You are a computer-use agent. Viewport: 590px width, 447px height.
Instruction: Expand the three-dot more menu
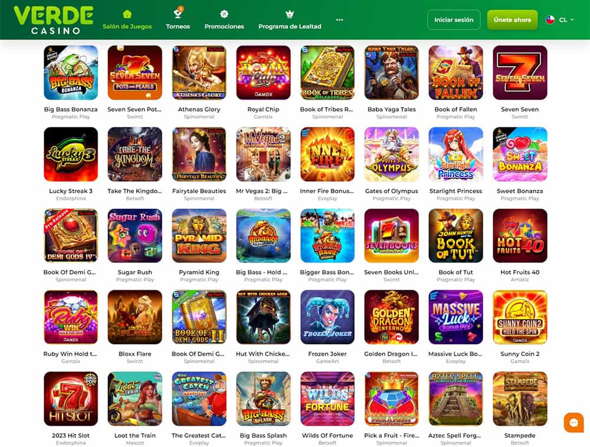339,20
